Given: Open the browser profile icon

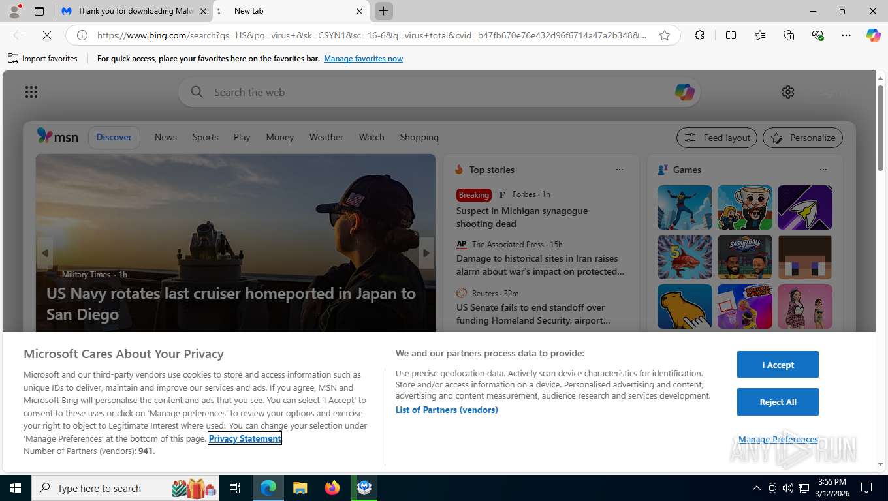Looking at the screenshot, I should click(14, 11).
